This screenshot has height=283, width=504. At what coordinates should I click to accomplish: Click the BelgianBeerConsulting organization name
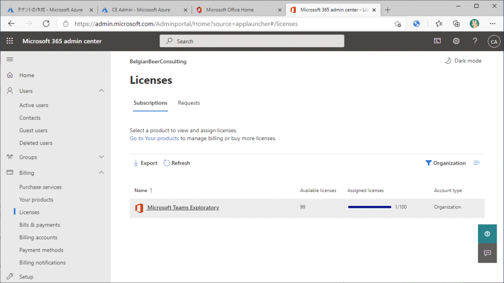158,61
